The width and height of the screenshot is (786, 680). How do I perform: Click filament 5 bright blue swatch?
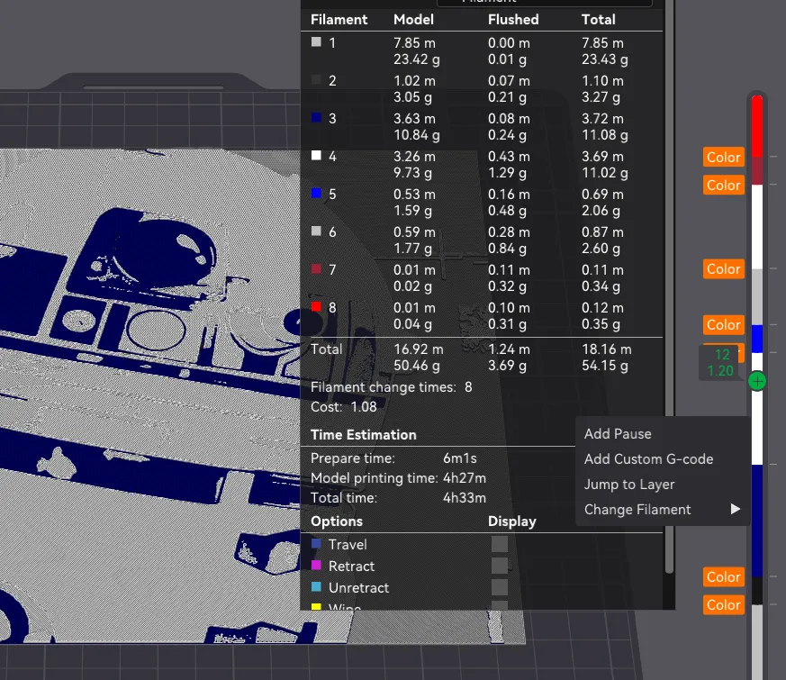click(x=316, y=193)
